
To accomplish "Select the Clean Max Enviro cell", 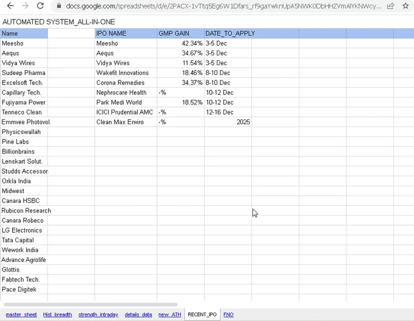I will tap(126, 122).
